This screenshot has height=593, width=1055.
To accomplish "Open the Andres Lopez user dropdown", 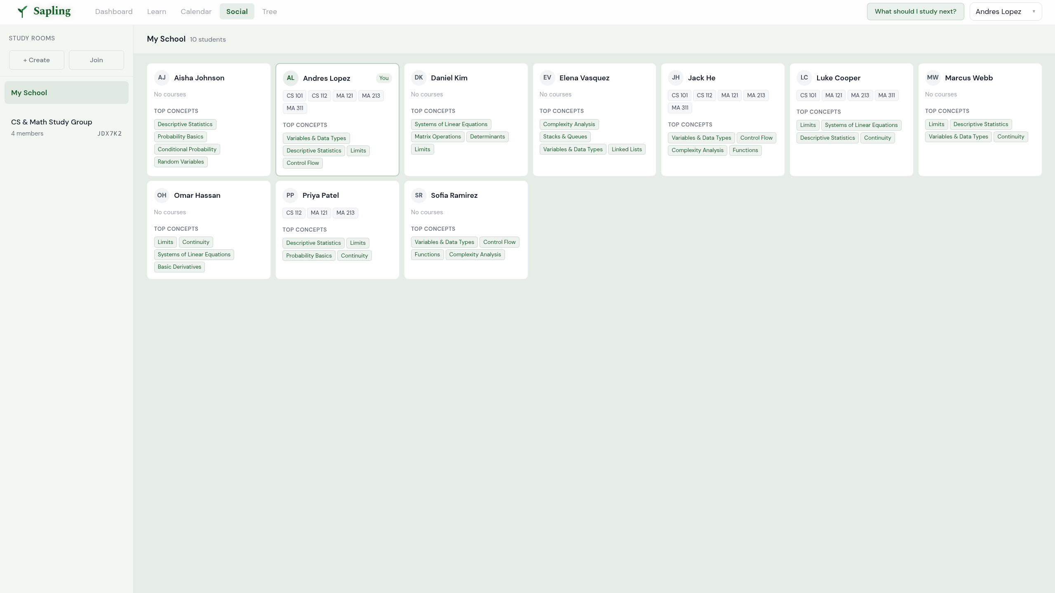I will point(1005,12).
